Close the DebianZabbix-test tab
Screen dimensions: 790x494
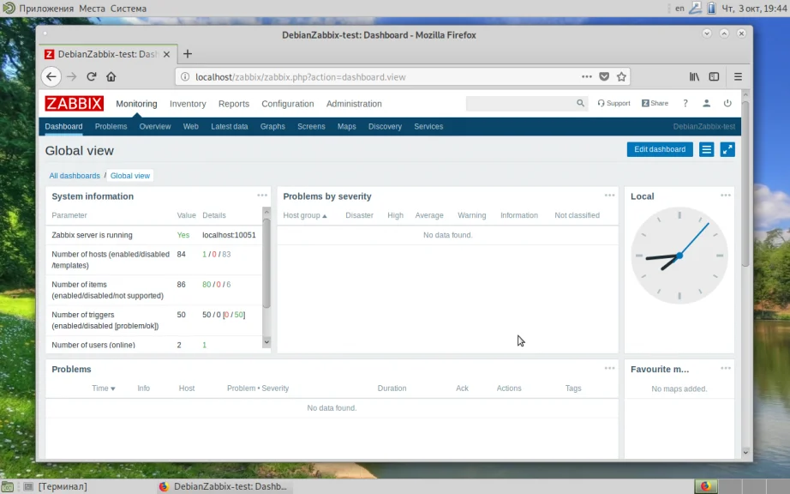pyautogui.click(x=167, y=54)
